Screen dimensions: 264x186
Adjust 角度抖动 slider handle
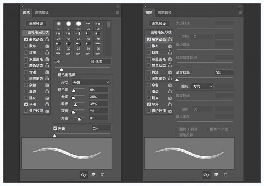click(177, 80)
